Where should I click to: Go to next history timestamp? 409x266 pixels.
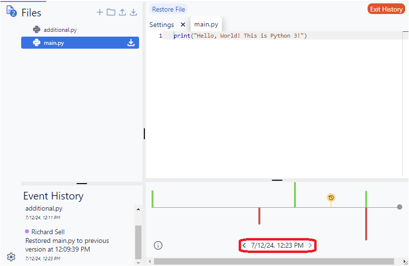[310, 246]
